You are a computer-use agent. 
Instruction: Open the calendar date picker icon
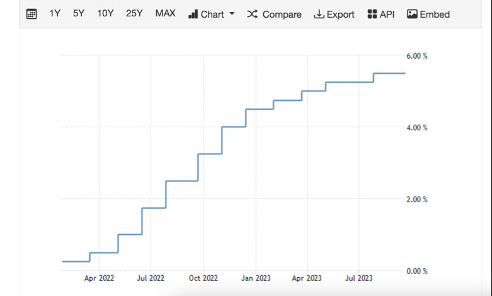tap(31, 14)
